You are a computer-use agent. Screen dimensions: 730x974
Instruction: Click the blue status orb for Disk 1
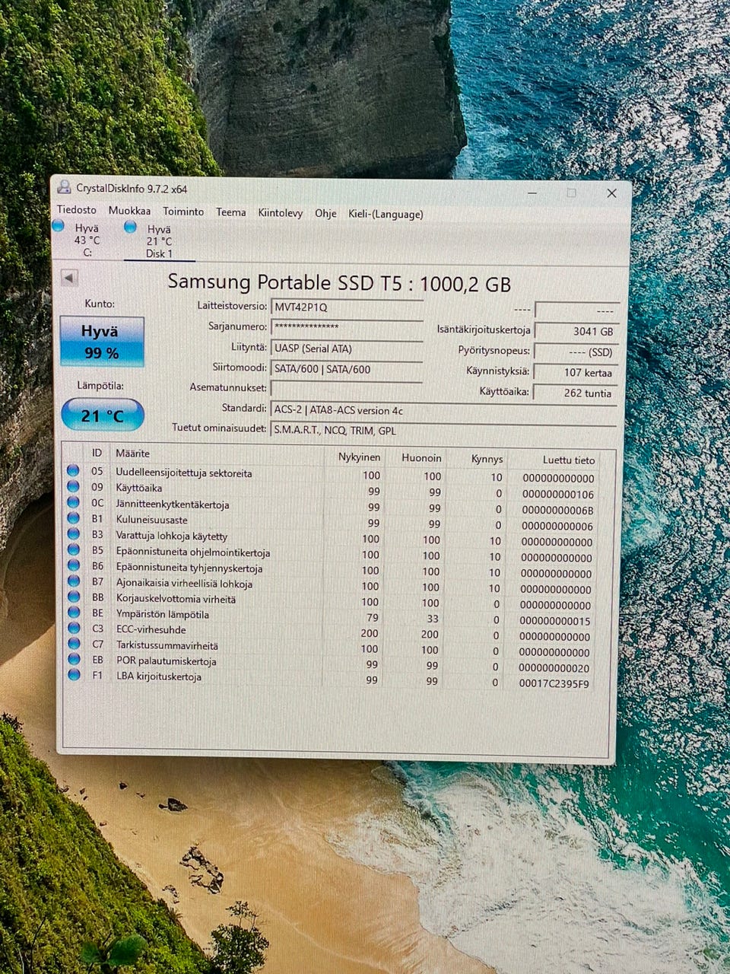click(130, 227)
